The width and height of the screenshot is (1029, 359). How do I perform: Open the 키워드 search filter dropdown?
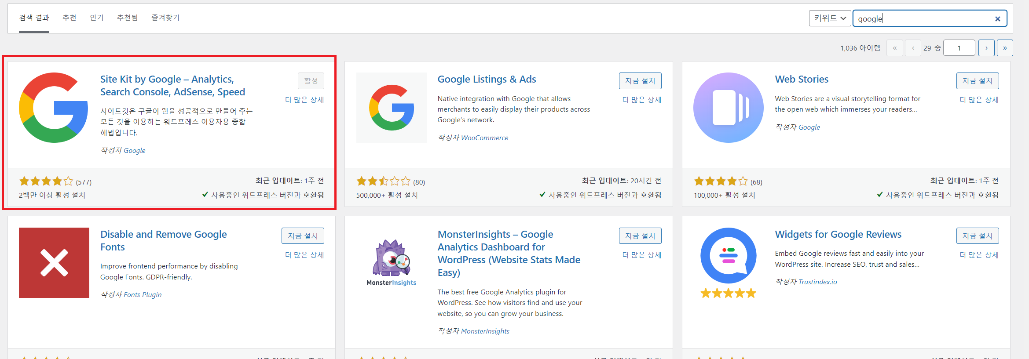click(x=830, y=18)
